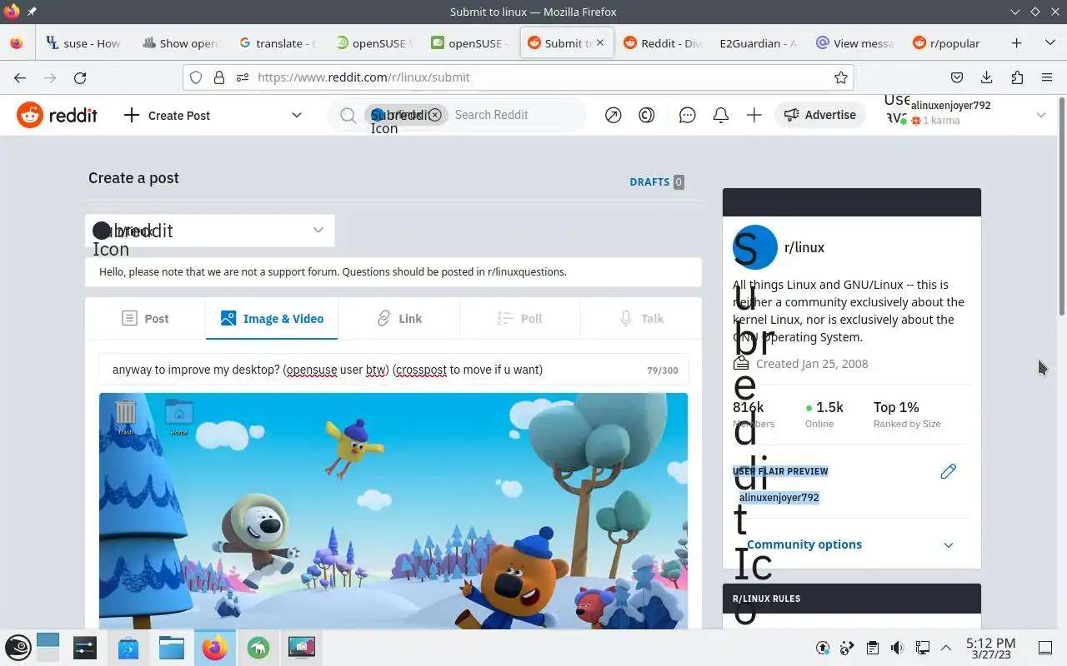
Task: Open the system settings taskbar icon
Action: tap(85, 648)
